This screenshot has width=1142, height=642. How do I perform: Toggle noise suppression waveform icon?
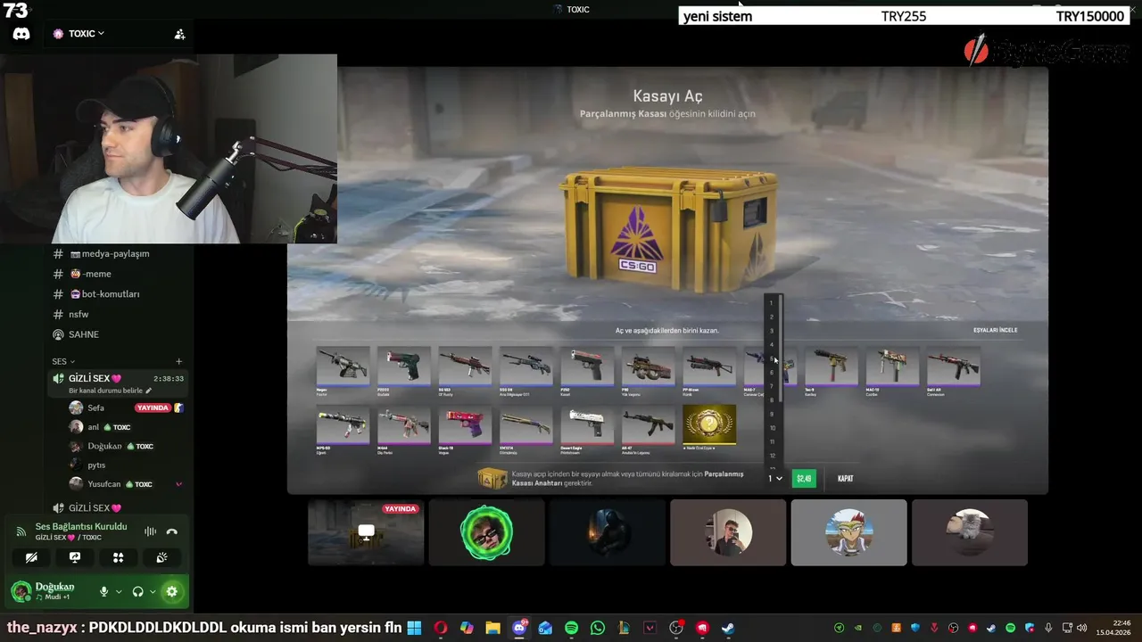(x=150, y=531)
